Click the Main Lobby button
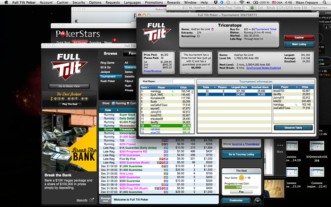 click(x=299, y=44)
